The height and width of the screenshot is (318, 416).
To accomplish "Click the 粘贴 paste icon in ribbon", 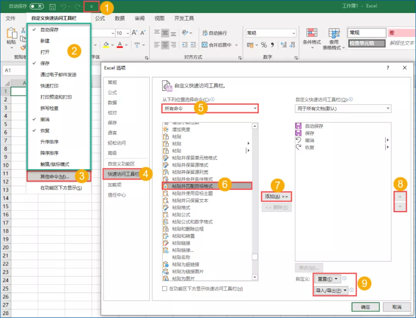I will (11, 33).
